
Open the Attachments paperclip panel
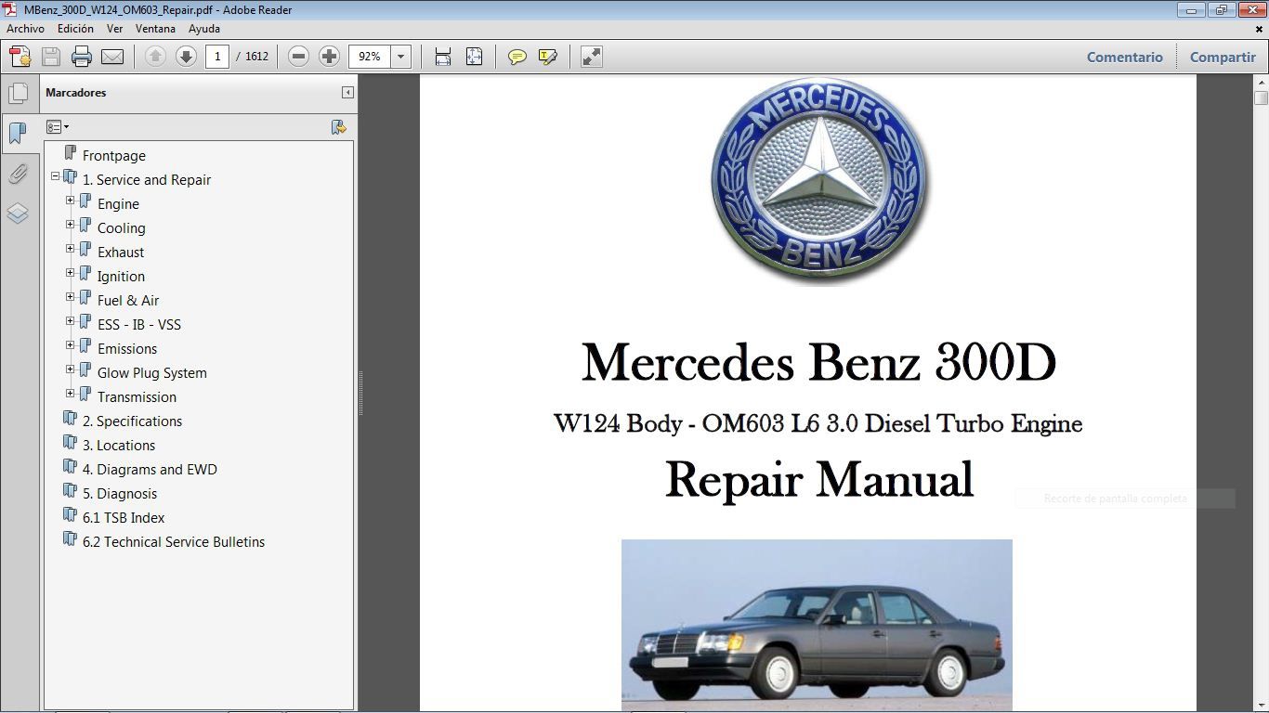coord(18,174)
